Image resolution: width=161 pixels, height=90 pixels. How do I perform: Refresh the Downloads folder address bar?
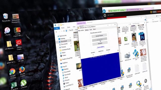(x=131, y=24)
